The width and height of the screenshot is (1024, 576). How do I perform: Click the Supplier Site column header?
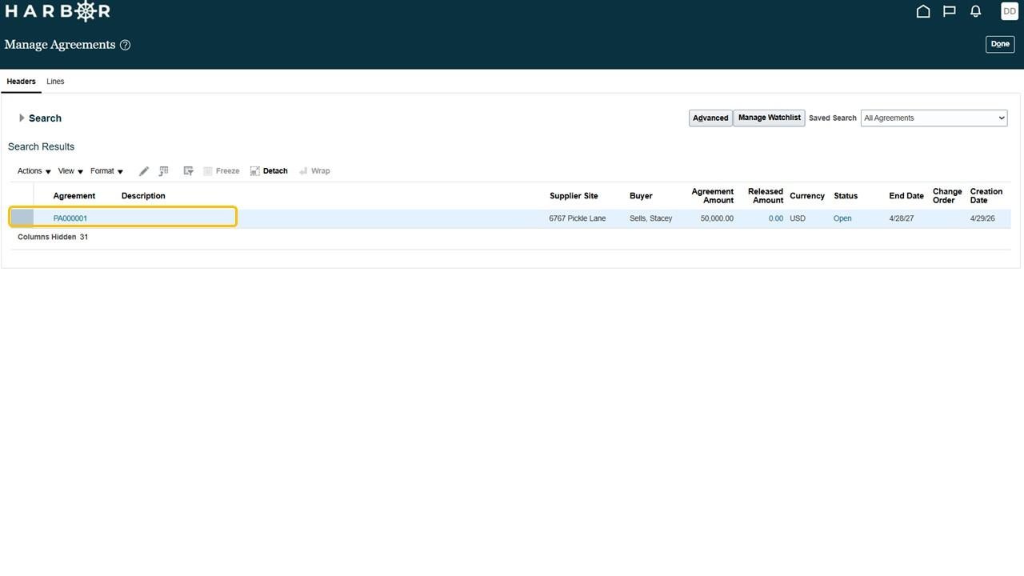coord(574,196)
